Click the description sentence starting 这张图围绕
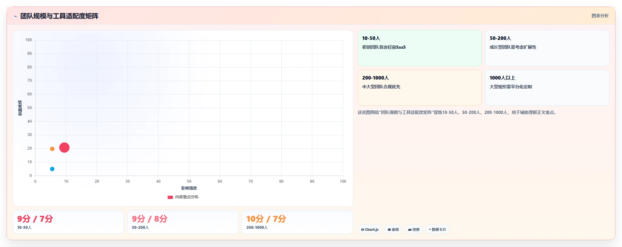 [457, 113]
